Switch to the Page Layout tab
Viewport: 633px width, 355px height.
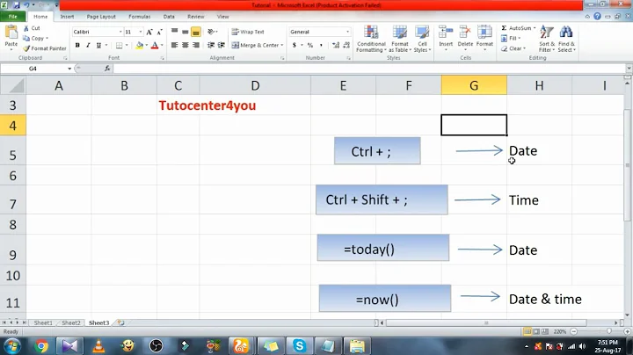click(101, 17)
